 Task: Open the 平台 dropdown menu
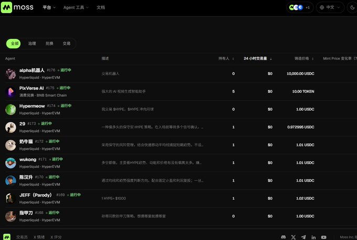(49, 7)
